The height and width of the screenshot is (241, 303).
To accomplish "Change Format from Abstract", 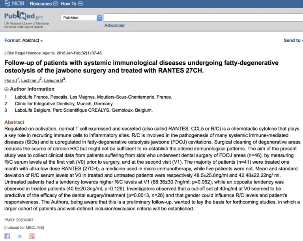I will (x=32, y=40).
